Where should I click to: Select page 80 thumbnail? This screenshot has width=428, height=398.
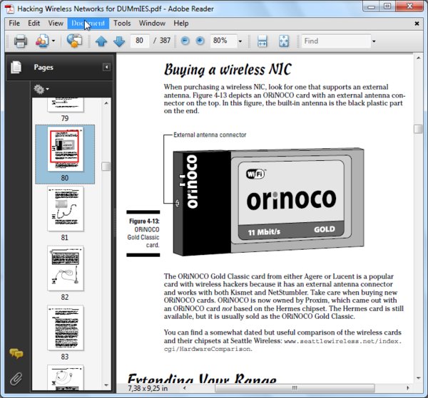point(65,149)
